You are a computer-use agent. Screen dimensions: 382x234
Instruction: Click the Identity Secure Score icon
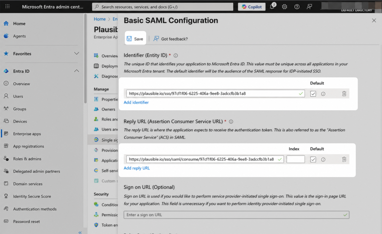(6, 196)
